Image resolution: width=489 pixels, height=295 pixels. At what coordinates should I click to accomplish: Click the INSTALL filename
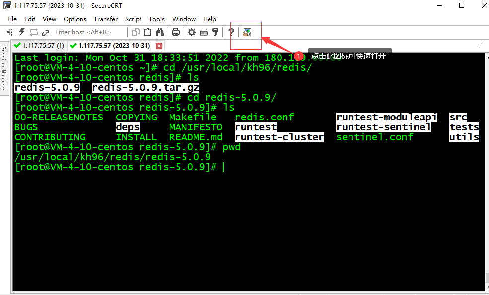[x=137, y=137]
